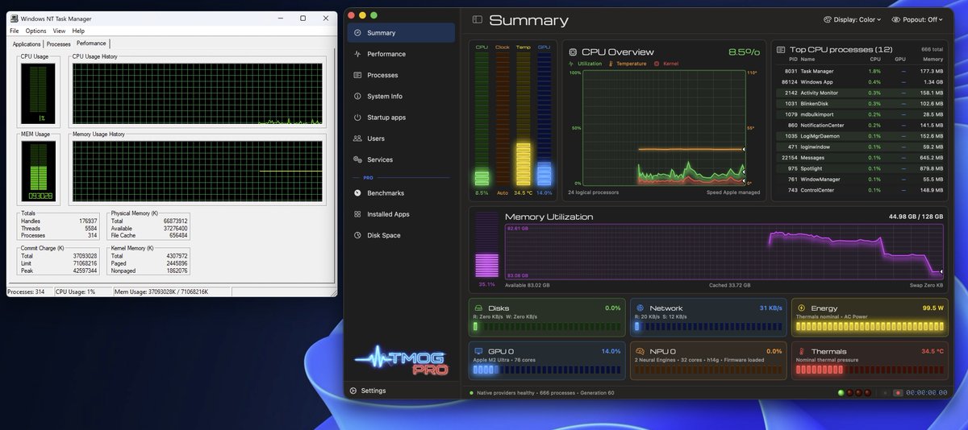The height and width of the screenshot is (430, 968).
Task: Switch to Applications tab in Task Manager
Action: 27,44
